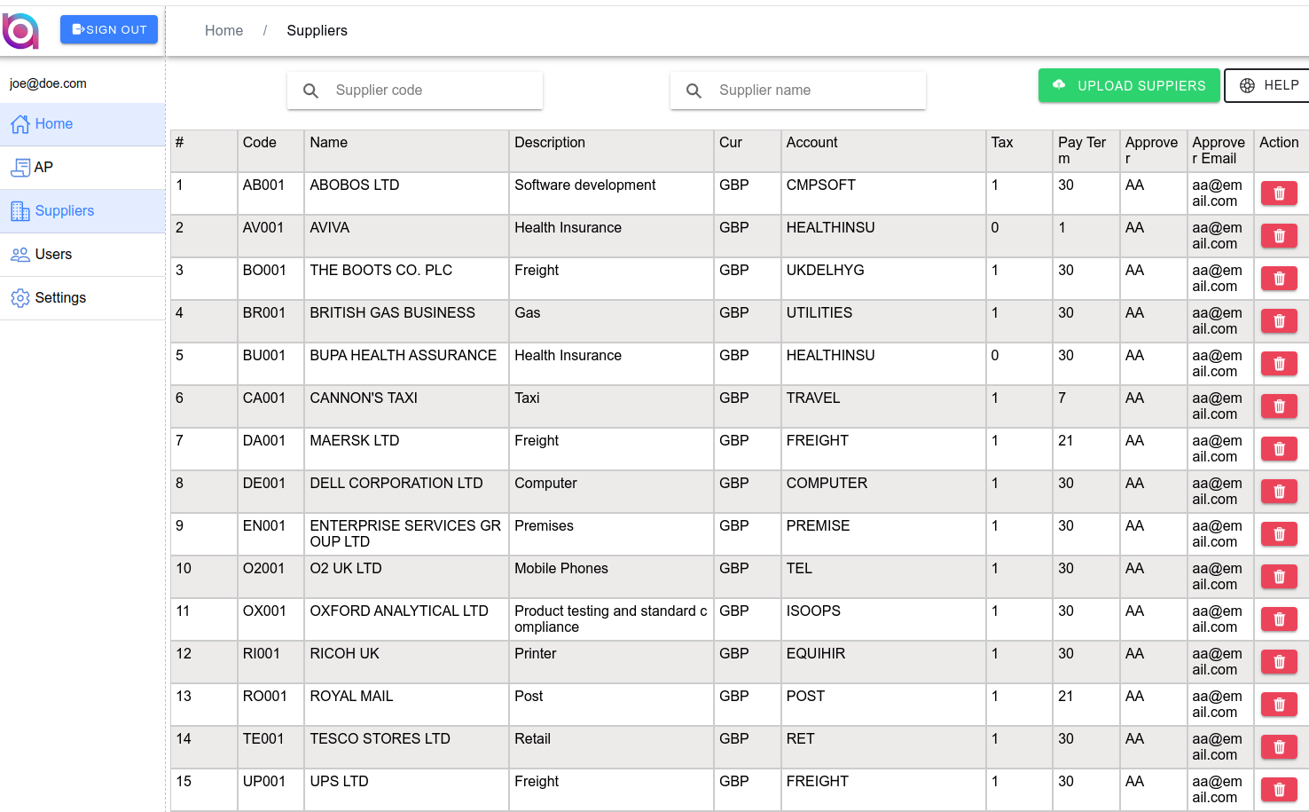Screen dimensions: 1309x812
Task: Click the UP001 code cell
Action: click(270, 790)
